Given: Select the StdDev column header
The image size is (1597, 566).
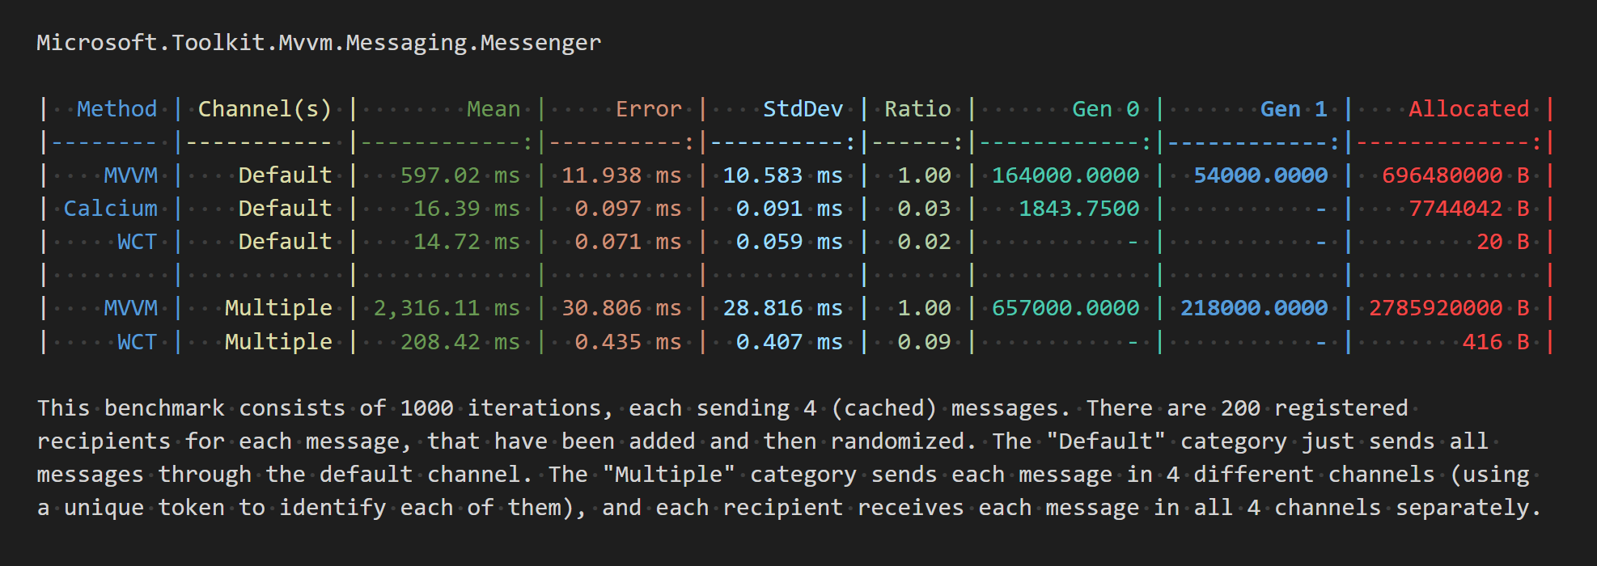Looking at the screenshot, I should tap(803, 109).
